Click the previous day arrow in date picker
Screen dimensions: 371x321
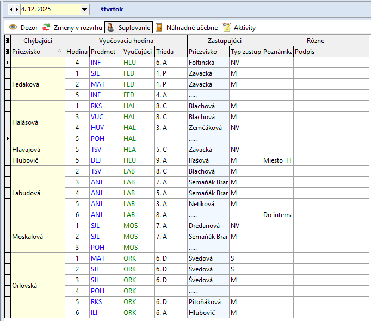pyautogui.click(x=11, y=9)
